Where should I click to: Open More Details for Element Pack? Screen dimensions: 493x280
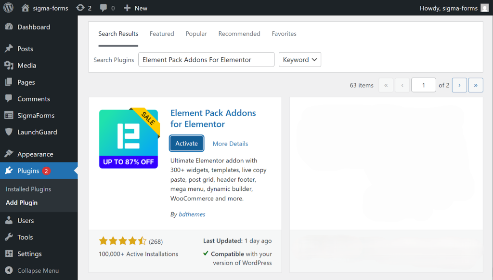[230, 144]
